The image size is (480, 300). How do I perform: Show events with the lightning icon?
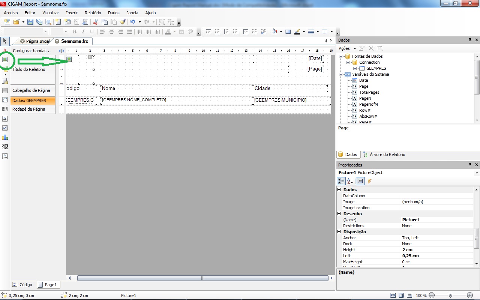click(369, 181)
